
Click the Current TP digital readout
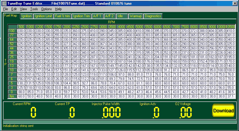72,112
